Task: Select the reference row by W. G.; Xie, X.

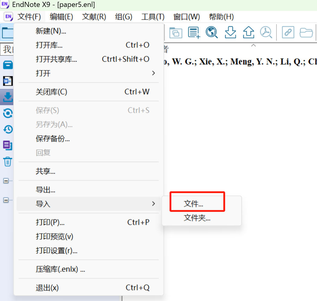Action: 240,62
